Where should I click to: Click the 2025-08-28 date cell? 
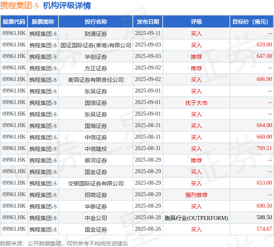pyautogui.click(x=148, y=217)
